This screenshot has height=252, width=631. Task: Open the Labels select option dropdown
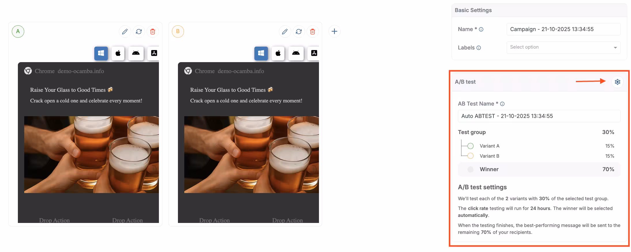pyautogui.click(x=559, y=47)
